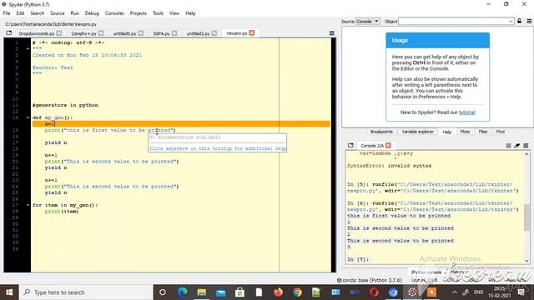Click the conda base Python 3.7.6 status
The width and height of the screenshot is (534, 300).
(370, 280)
